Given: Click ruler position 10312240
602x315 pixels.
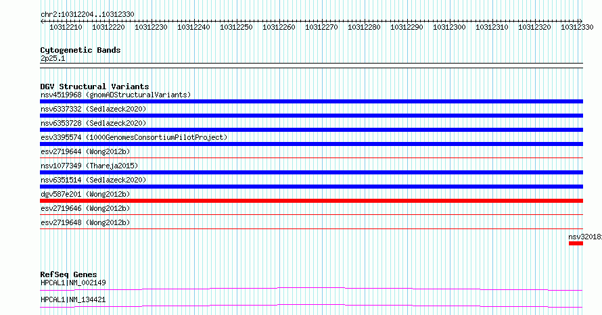Looking at the screenshot, I should [x=193, y=27].
